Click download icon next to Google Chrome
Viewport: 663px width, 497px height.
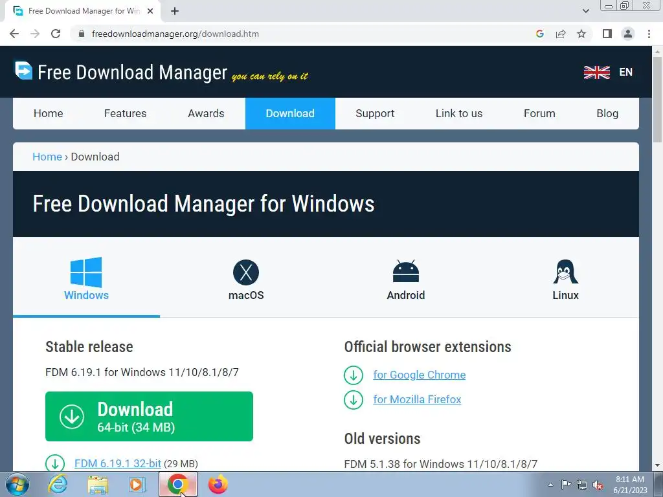[x=354, y=375]
